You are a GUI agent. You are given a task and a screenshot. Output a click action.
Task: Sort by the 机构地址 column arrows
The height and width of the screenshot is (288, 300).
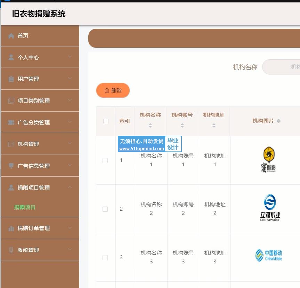click(x=214, y=125)
